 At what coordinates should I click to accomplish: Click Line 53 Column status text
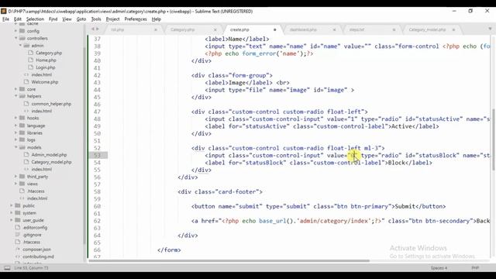coord(31,268)
